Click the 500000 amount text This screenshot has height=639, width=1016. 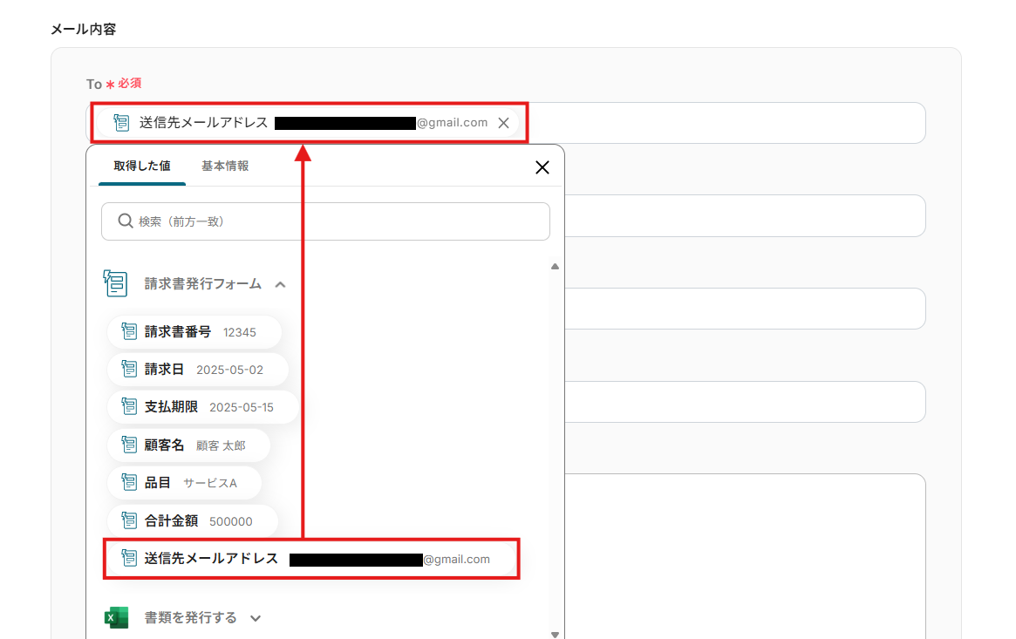(x=231, y=522)
